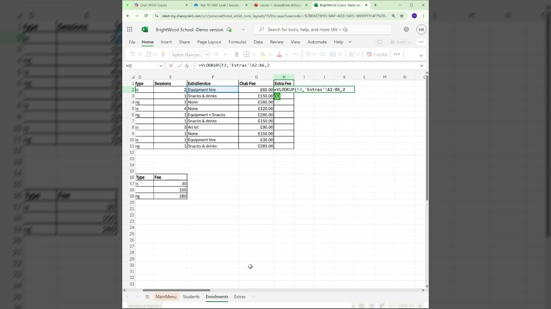Bookmark this page with star icon
The width and height of the screenshot is (551, 309).
click(x=402, y=16)
